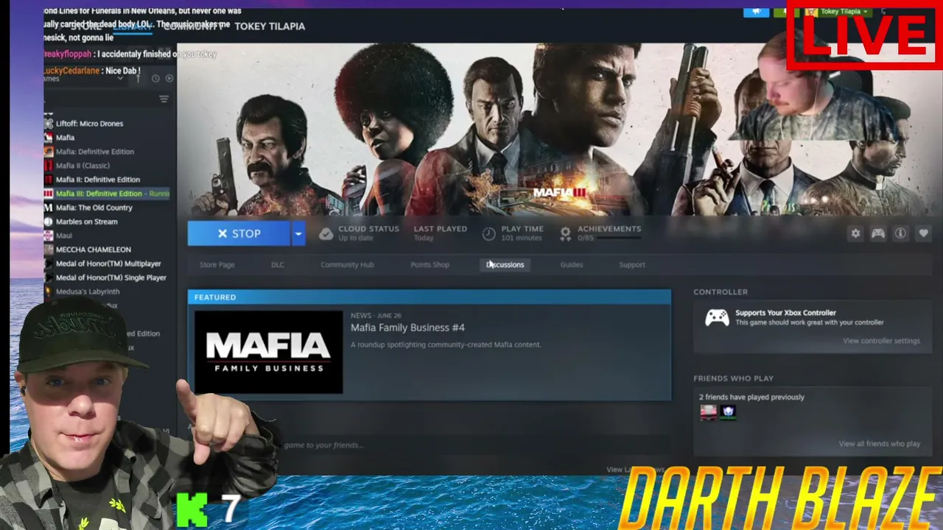Open the blue announcements megaphone button
The image size is (943, 530).
coord(756,12)
